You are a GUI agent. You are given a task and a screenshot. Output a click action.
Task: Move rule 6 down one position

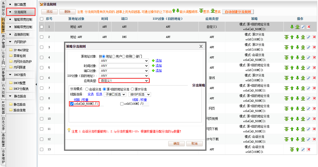coord(297,78)
